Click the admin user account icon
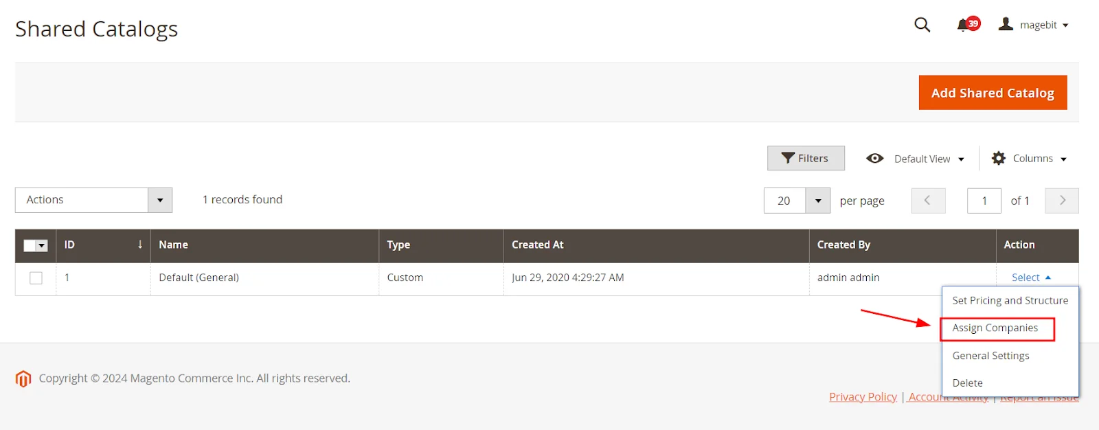Viewport: 1099px width, 430px height. tap(1006, 23)
